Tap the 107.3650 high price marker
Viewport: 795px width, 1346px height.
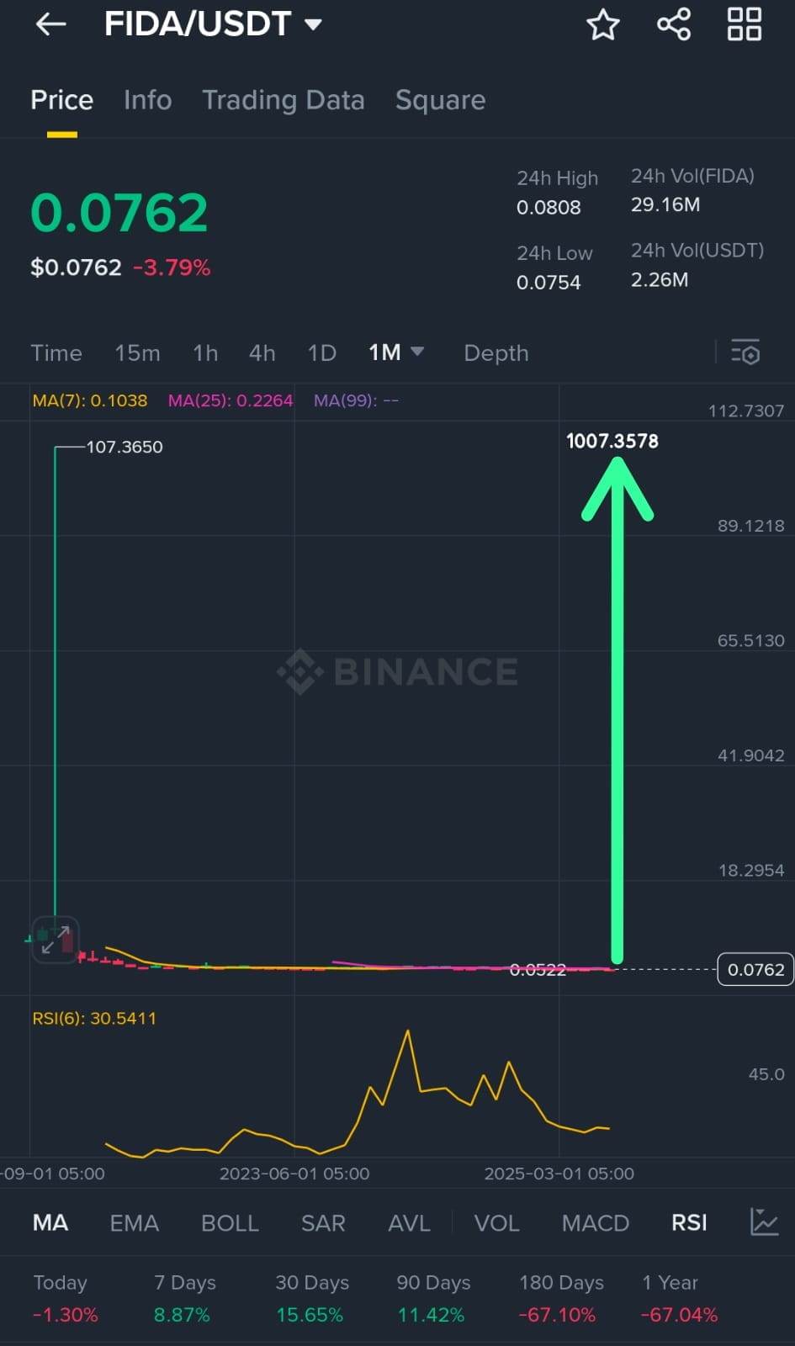(125, 447)
